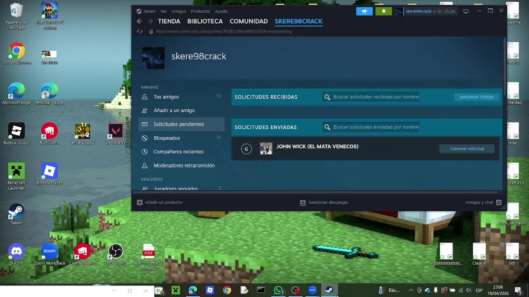The height and width of the screenshot is (297, 529).
Task: Click the back navigation arrow in Steam
Action: point(140,21)
